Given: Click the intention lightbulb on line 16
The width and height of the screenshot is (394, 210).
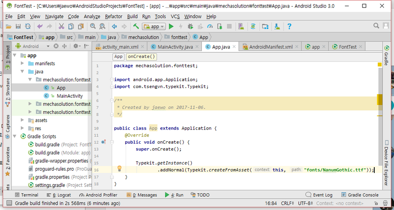Looking at the screenshot, I should tap(120, 168).
